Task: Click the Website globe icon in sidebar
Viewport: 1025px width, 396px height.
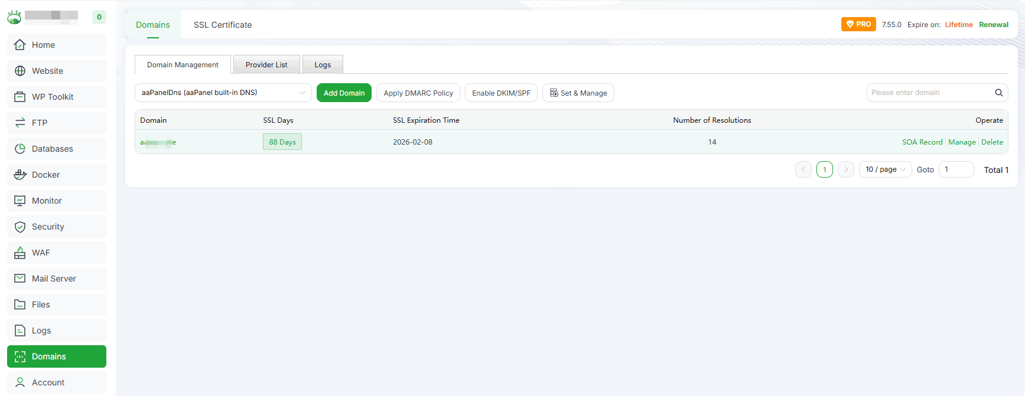Action: click(x=20, y=71)
